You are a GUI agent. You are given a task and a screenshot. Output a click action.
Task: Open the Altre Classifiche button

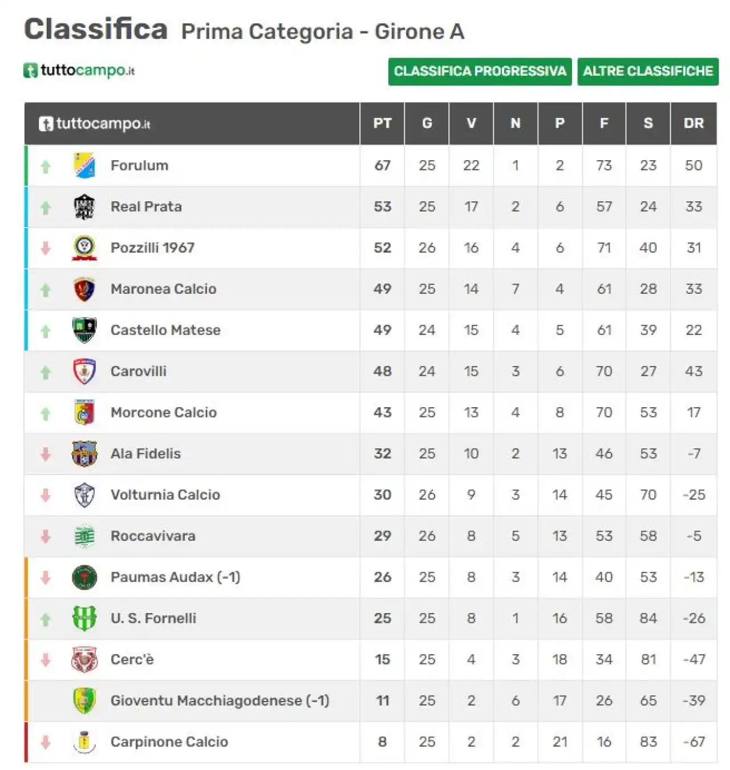pyautogui.click(x=648, y=71)
